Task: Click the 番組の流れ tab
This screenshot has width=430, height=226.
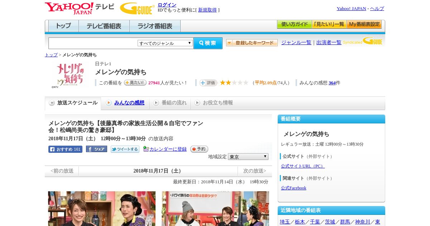Action: [x=170, y=103]
